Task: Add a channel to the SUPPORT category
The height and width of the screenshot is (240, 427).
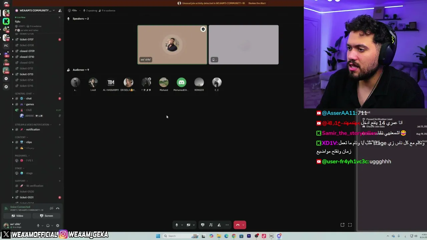Action: pos(60,181)
